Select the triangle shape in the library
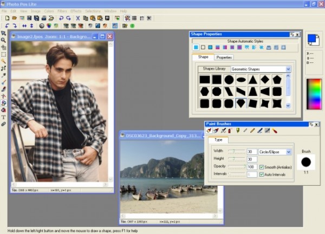The height and width of the screenshot is (234, 325). (253, 80)
